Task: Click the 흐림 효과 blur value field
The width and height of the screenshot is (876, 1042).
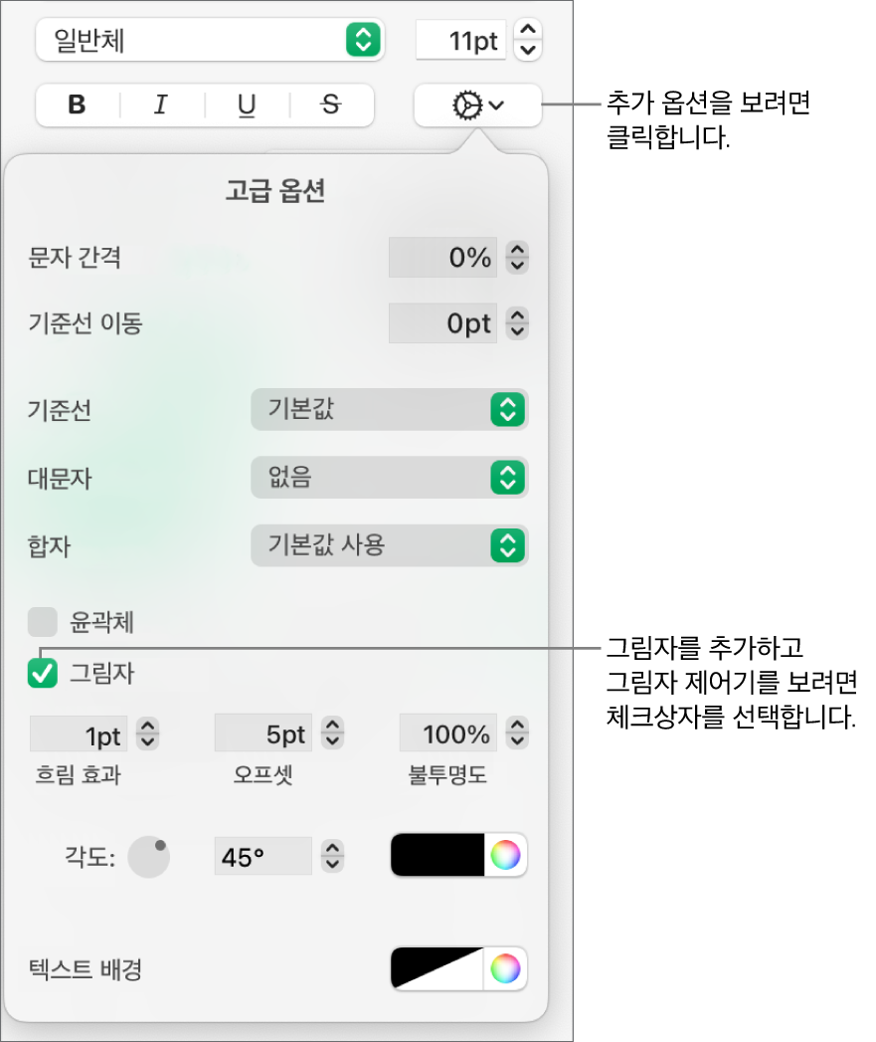Action: click(80, 735)
